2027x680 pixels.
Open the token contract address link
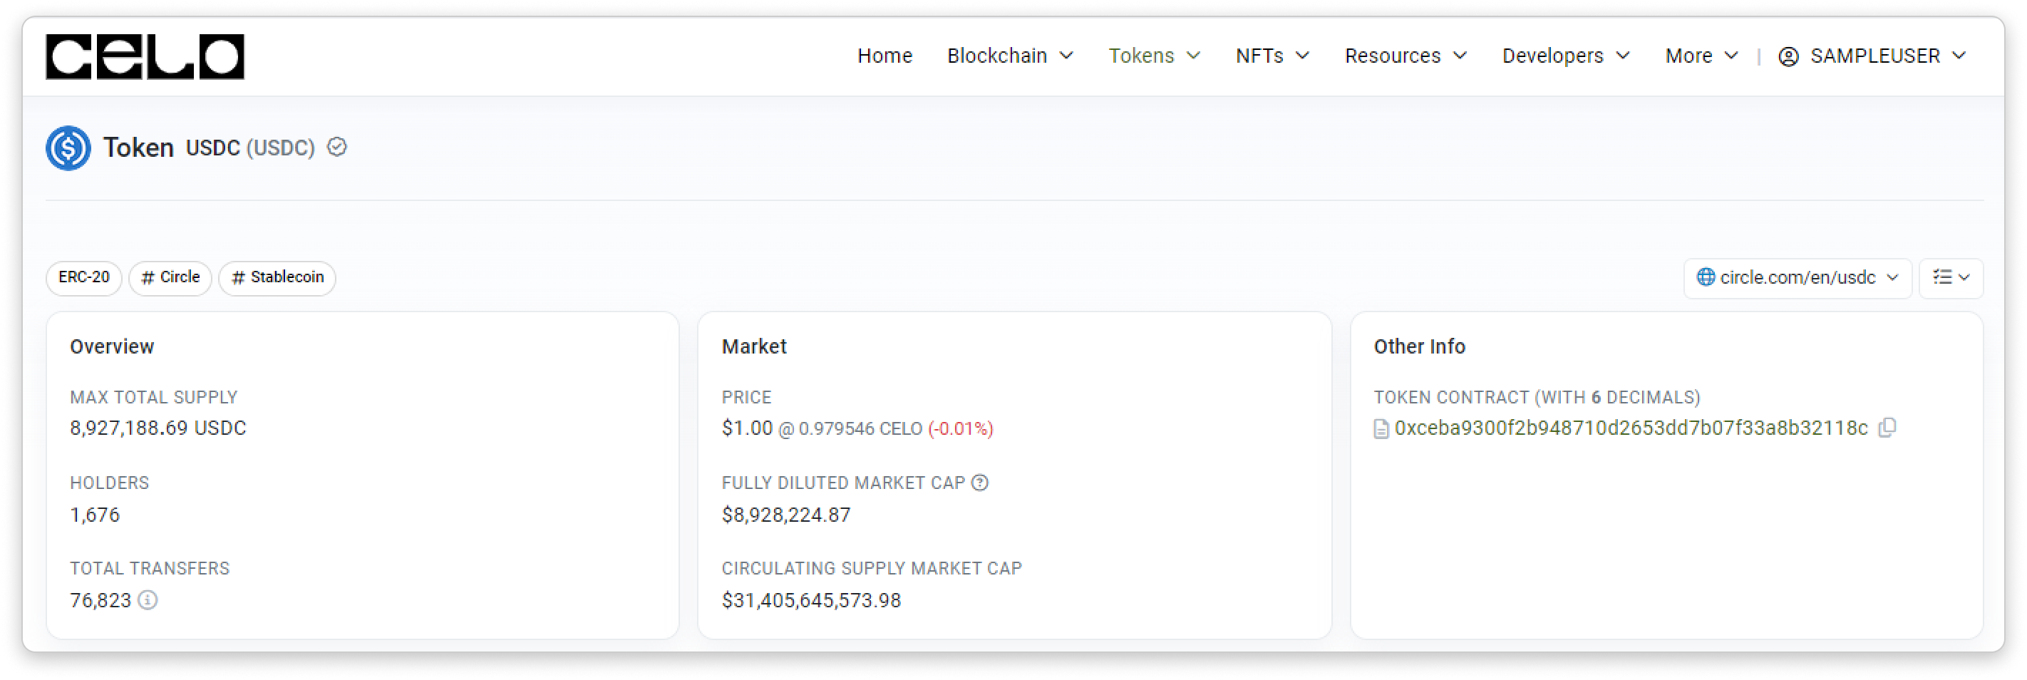coord(1631,428)
